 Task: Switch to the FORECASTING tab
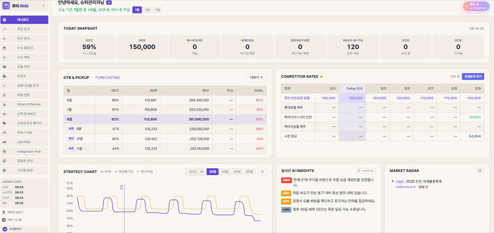coord(108,77)
